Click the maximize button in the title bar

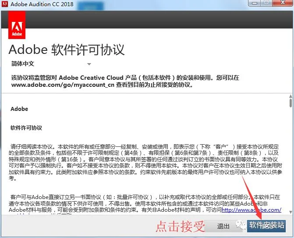coord(267,3)
